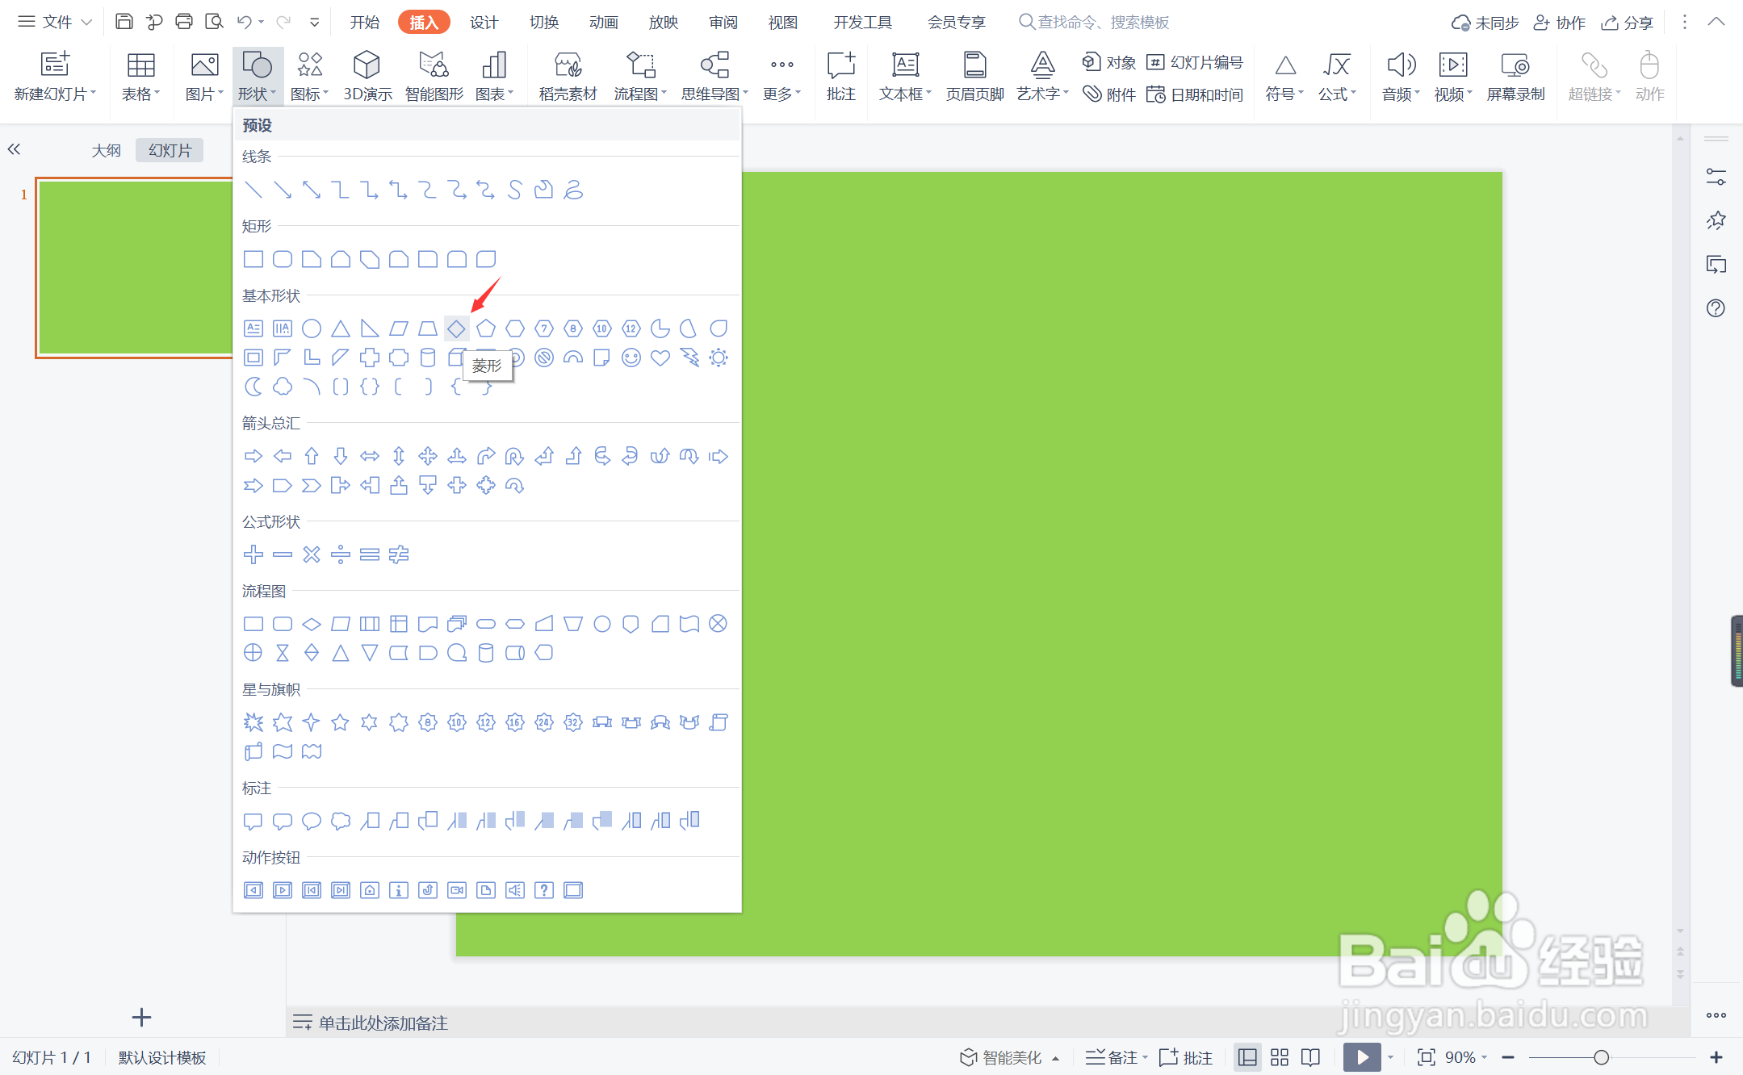Open the Animation tab

pos(603,22)
